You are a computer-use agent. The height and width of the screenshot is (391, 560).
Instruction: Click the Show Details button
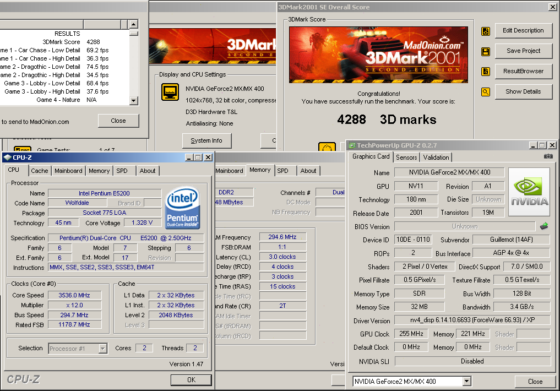click(523, 92)
